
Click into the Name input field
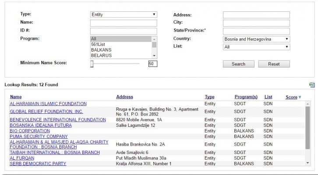point(123,23)
